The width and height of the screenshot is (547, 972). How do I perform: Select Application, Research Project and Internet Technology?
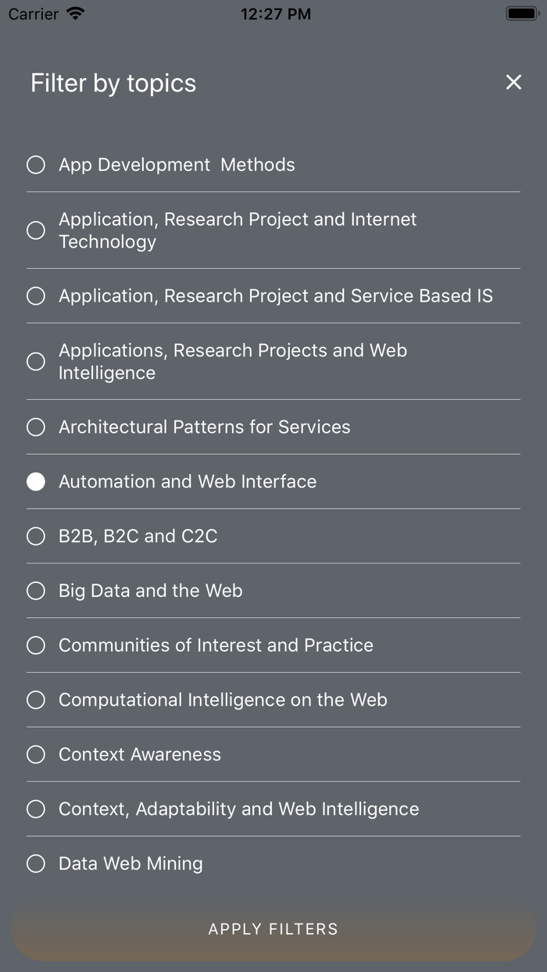coord(36,230)
